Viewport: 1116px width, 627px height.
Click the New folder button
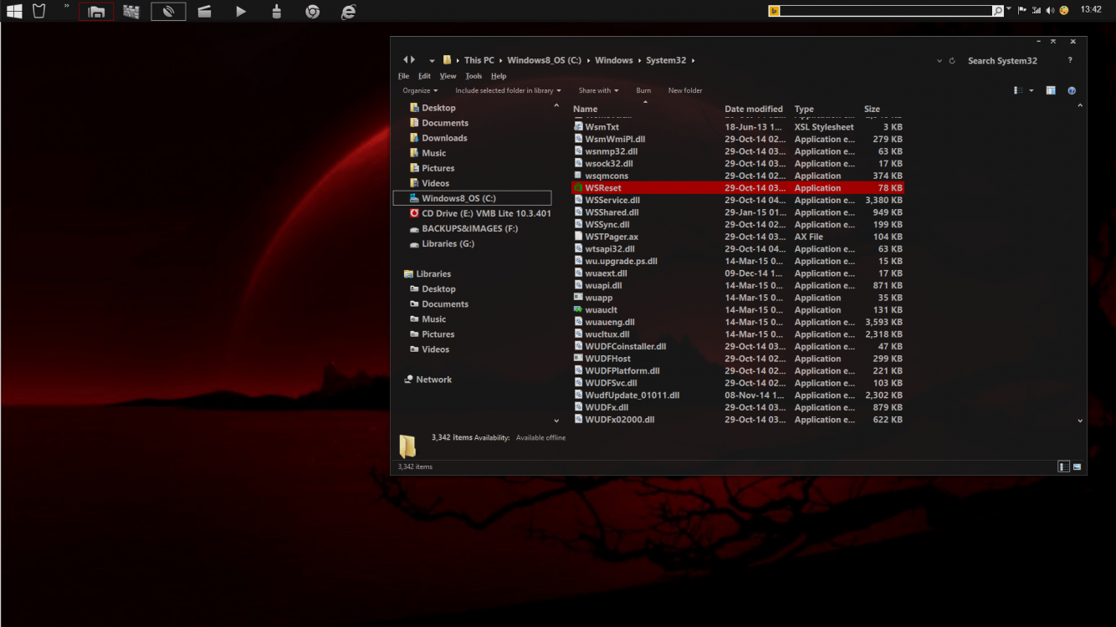coord(685,90)
